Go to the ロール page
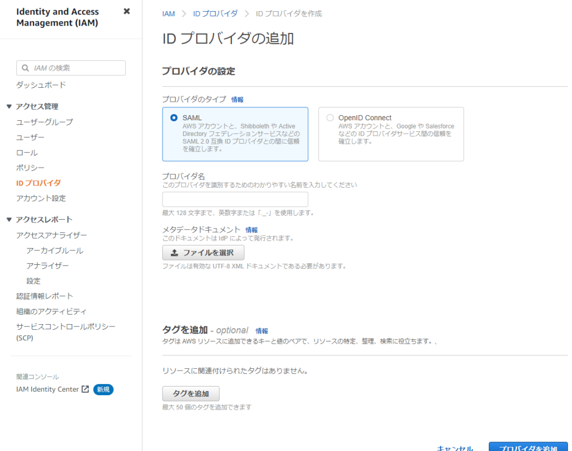 [27, 153]
